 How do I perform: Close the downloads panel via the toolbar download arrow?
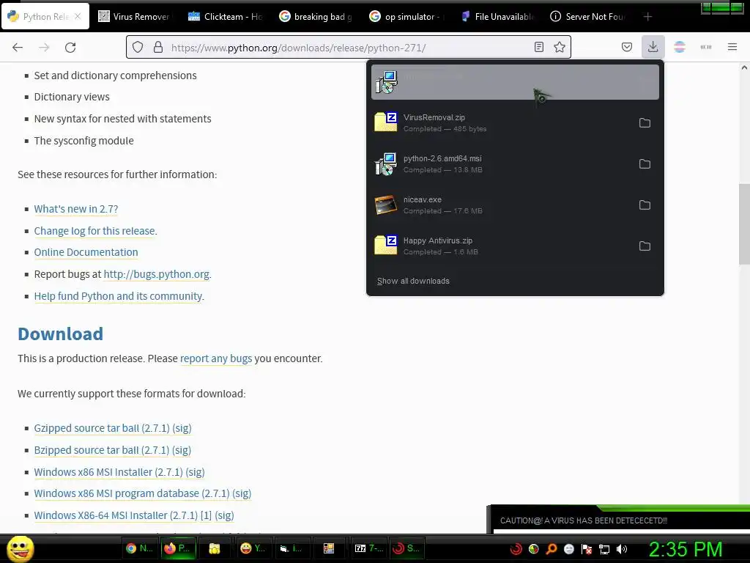point(653,47)
